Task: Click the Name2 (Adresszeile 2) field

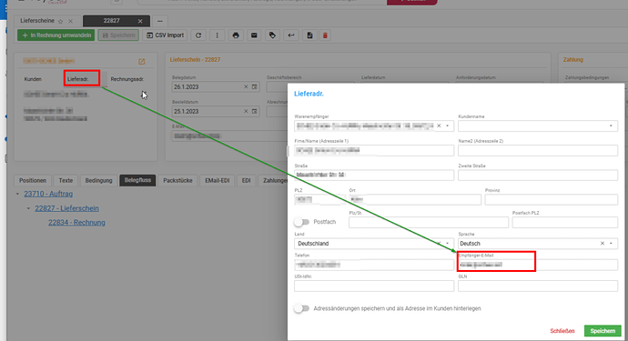Action: click(538, 150)
